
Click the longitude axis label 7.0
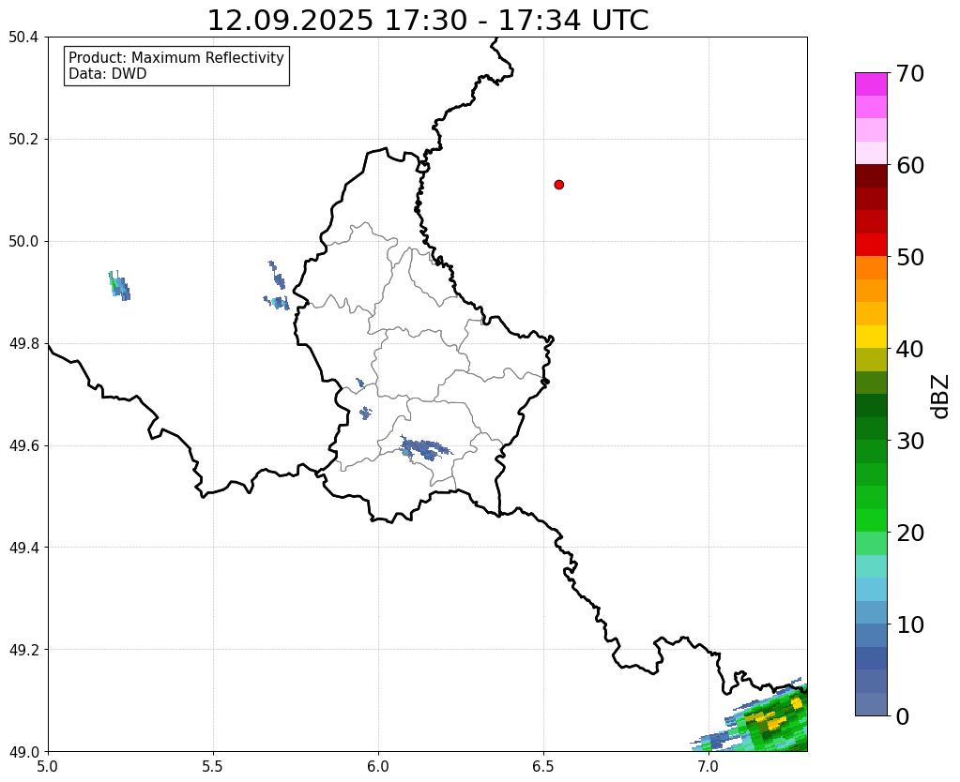pos(709,766)
